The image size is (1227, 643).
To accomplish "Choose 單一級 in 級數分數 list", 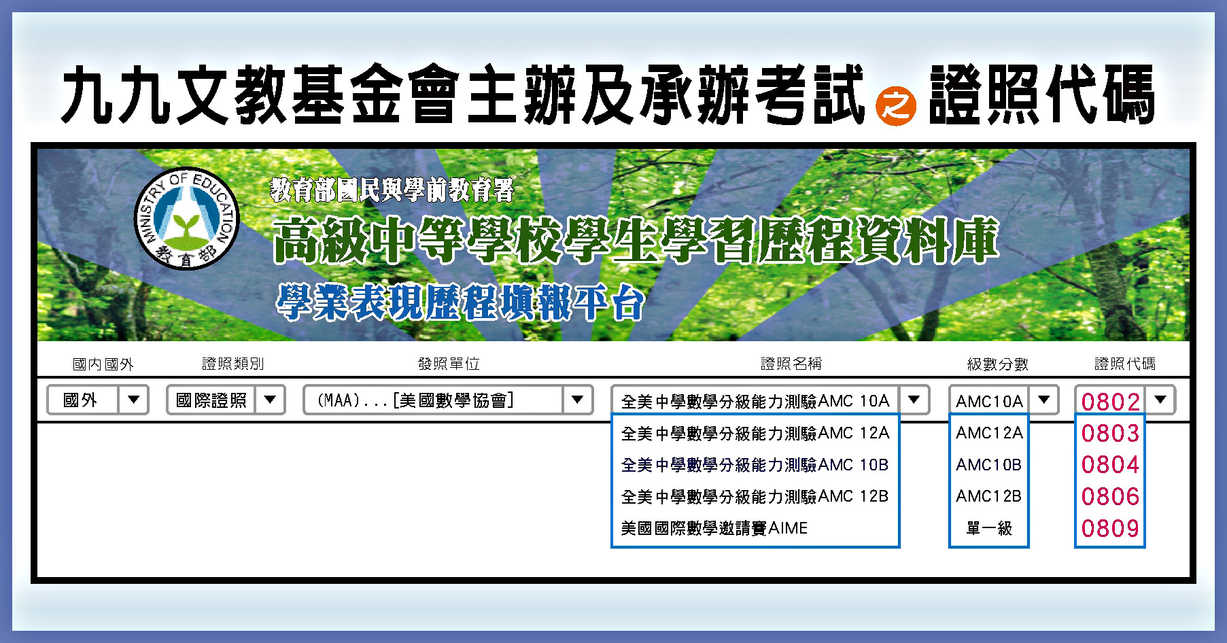I will [989, 528].
